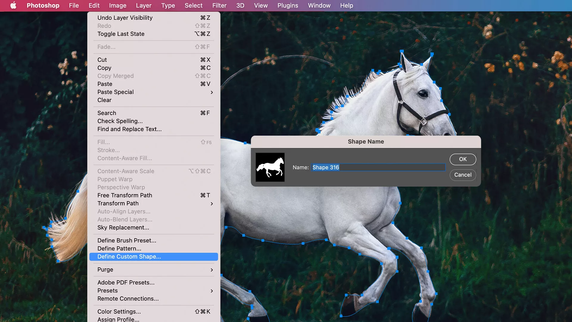
Task: Choose Assign Profile...
Action: tap(154, 319)
